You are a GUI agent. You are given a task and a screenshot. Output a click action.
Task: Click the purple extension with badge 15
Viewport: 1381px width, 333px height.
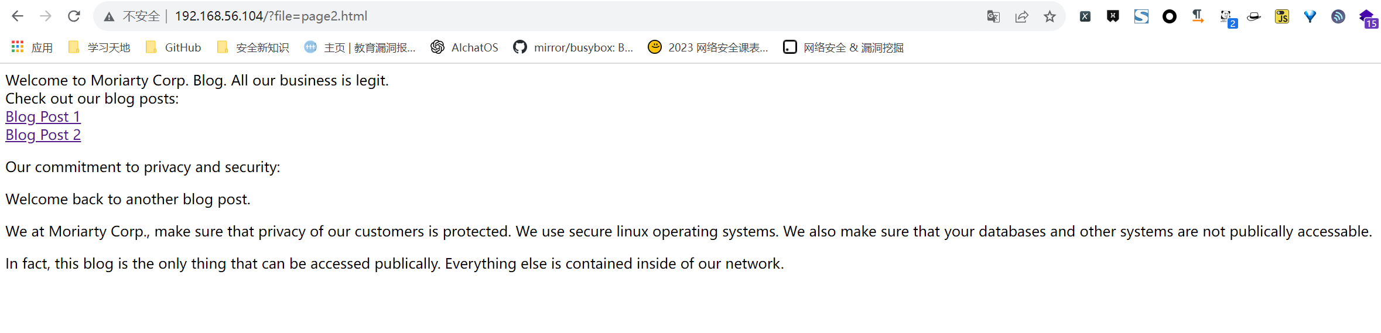1366,18
